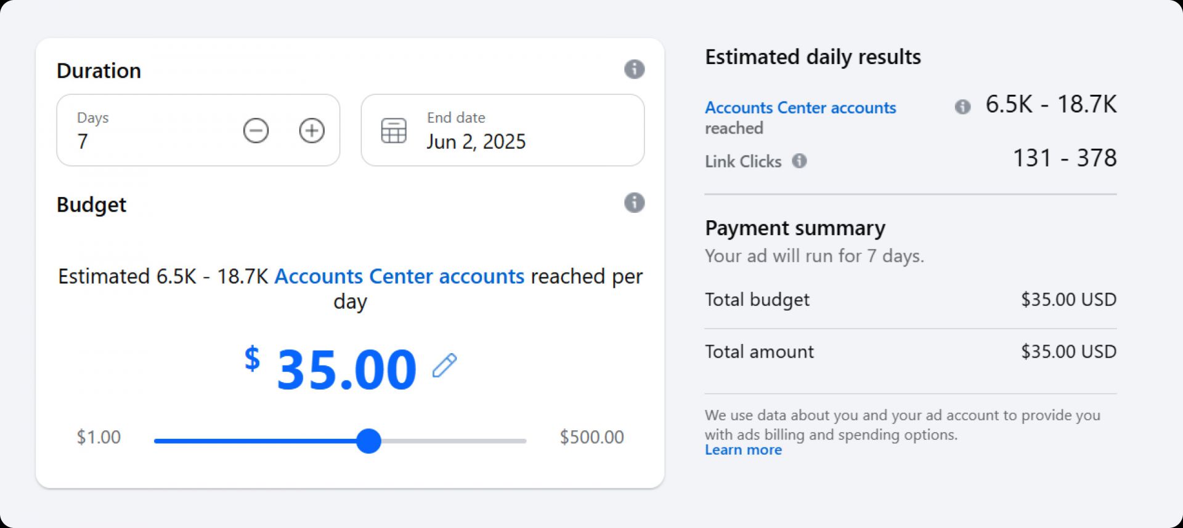Open Accounts Center accounts link under daily results
Viewport: 1183px width, 528px height.
800,108
